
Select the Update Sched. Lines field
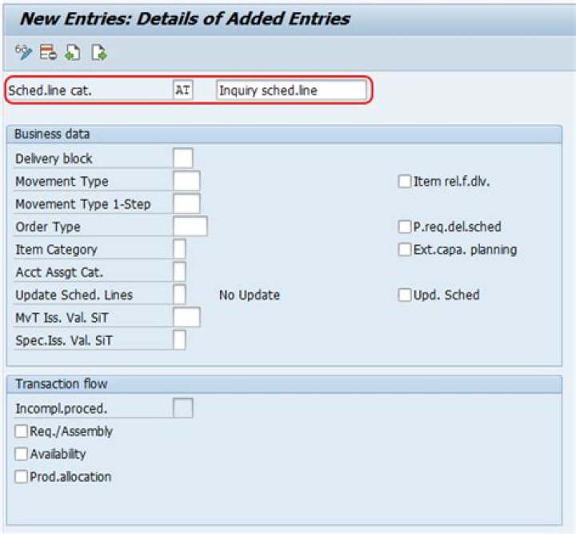point(179,295)
